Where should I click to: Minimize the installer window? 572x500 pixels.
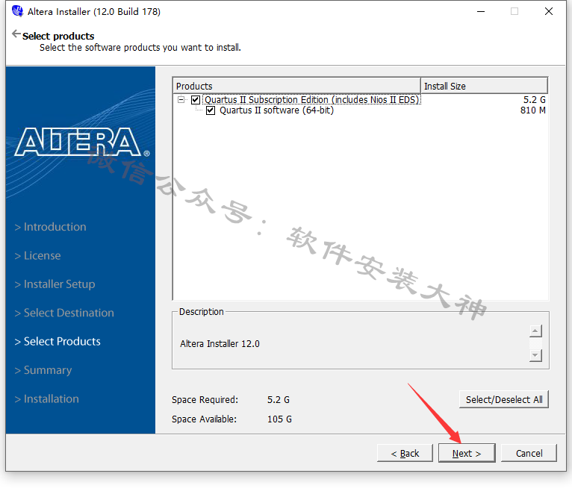481,12
